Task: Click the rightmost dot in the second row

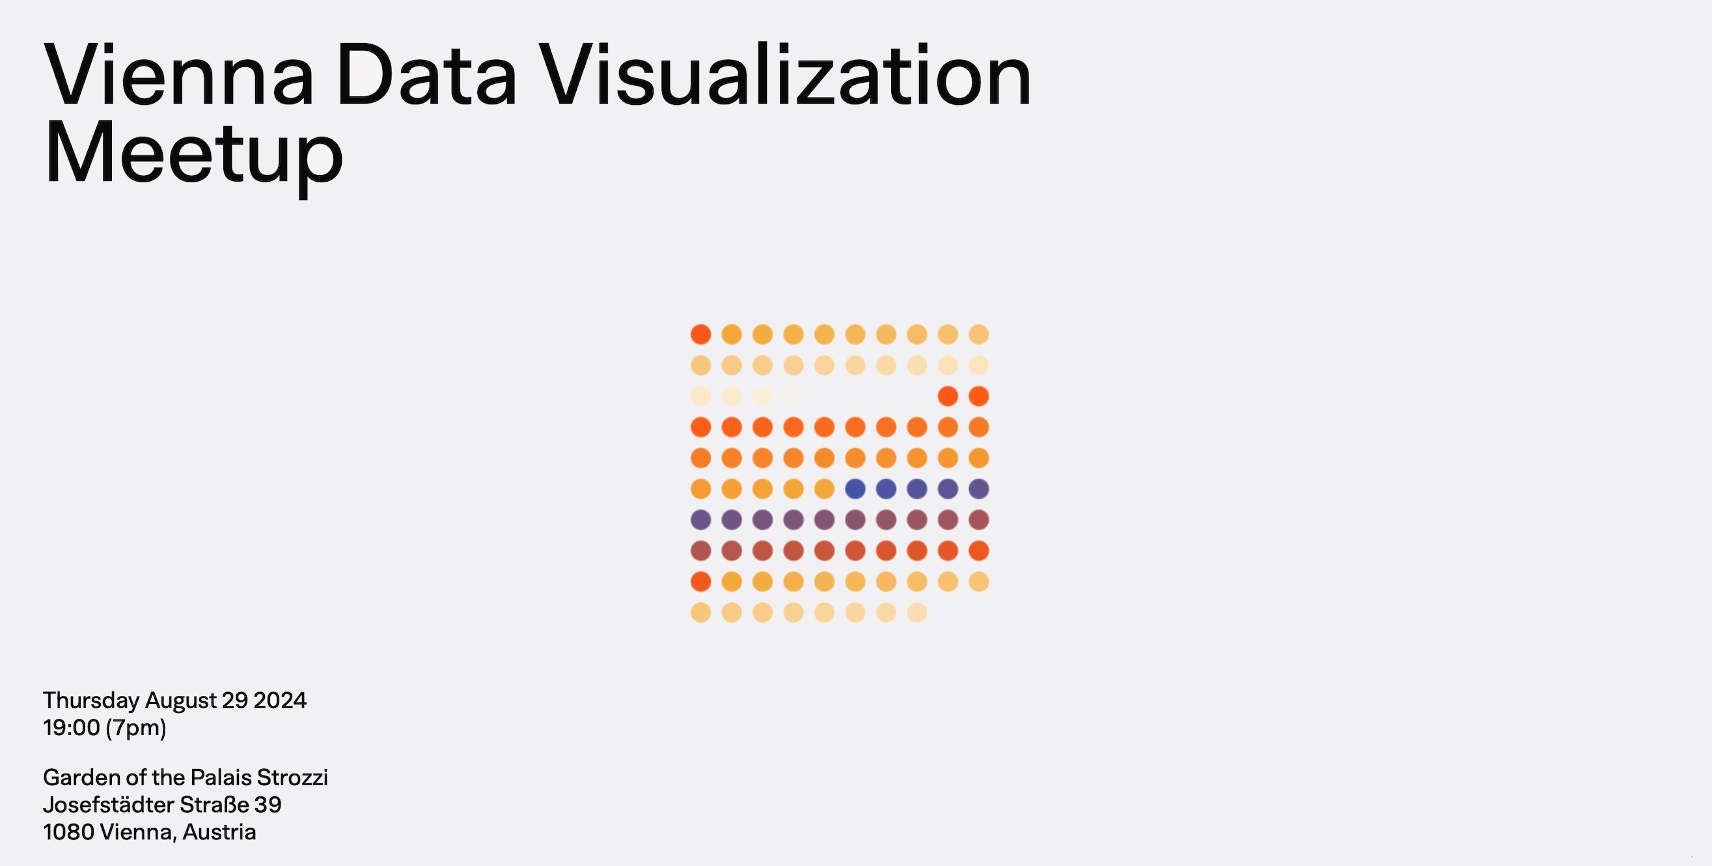Action: point(978,365)
